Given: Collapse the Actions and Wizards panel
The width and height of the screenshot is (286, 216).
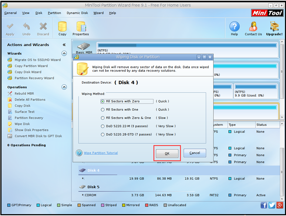Looking at the screenshot, I should coord(64,45).
